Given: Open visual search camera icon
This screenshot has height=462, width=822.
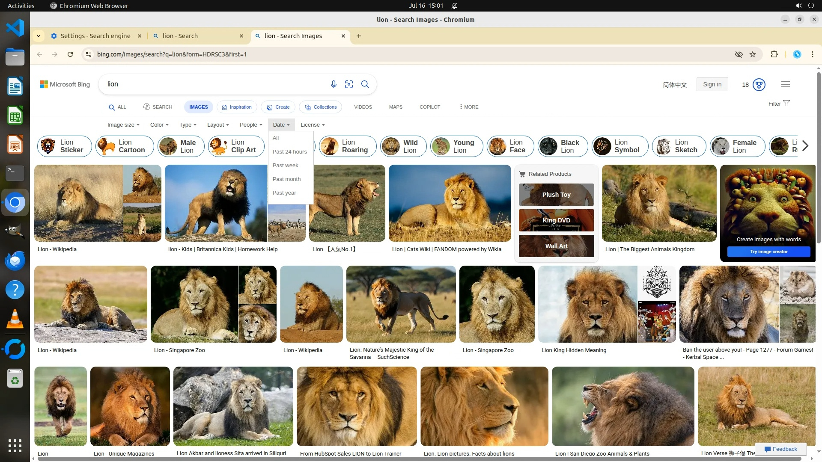Looking at the screenshot, I should tap(349, 84).
